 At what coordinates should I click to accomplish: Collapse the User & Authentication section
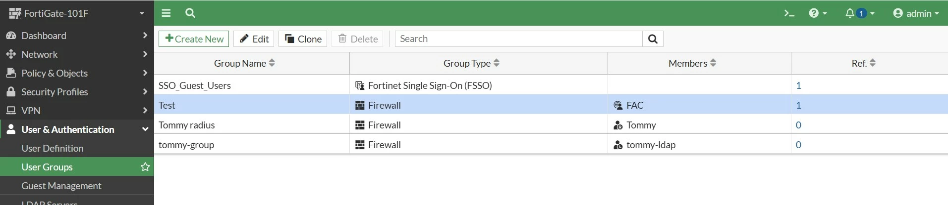77,129
